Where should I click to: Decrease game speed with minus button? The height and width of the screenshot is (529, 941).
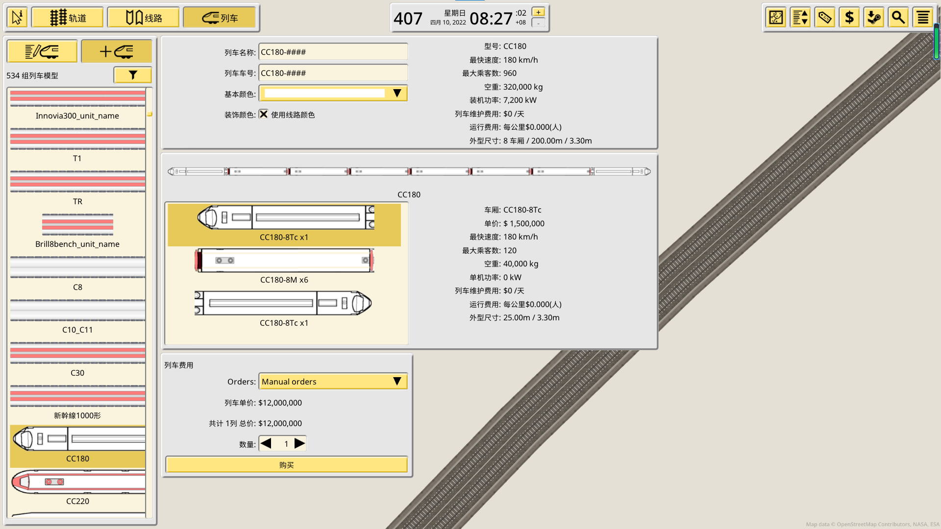pos(538,23)
